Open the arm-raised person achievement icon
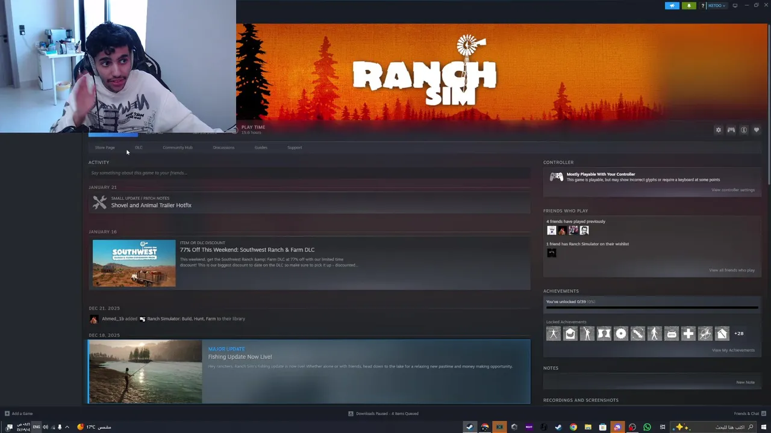The height and width of the screenshot is (433, 771). coord(587,333)
